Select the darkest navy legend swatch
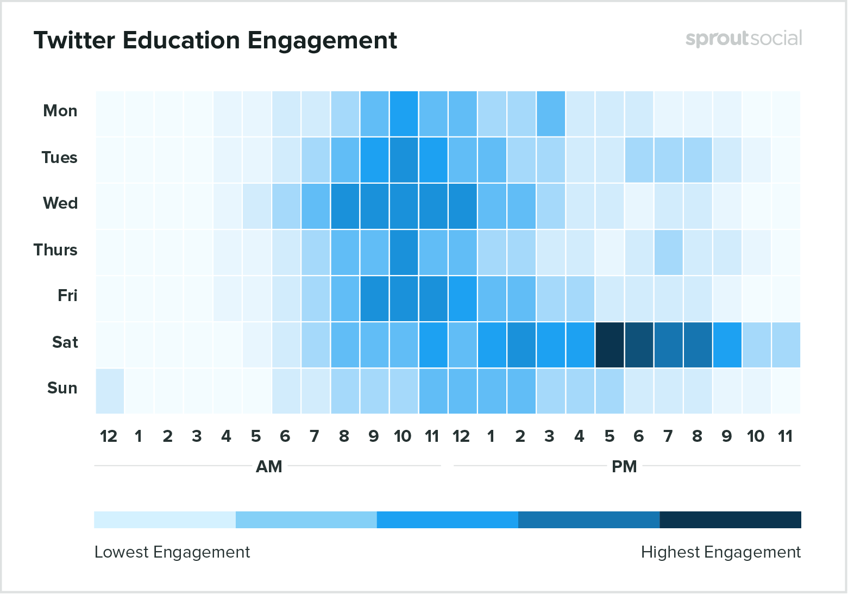The width and height of the screenshot is (848, 594). tap(730, 520)
